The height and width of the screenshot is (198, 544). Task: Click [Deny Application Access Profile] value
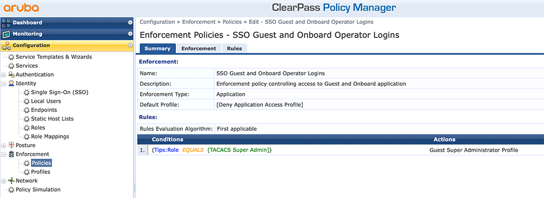(x=259, y=104)
